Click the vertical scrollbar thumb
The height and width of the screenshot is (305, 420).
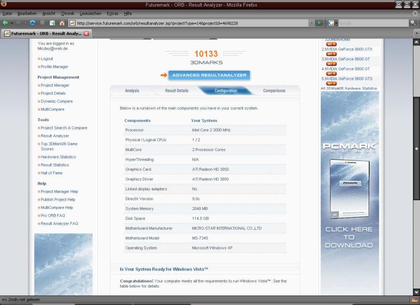[x=416, y=148]
